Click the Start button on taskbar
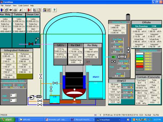 coord(7,120)
